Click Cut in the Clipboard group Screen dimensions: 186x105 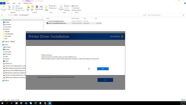click(x=17, y=6)
